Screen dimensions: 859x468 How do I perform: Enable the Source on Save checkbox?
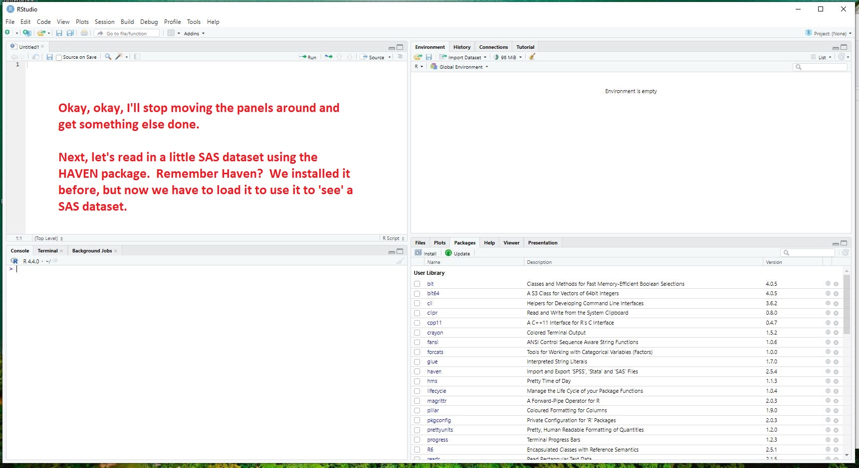point(59,57)
